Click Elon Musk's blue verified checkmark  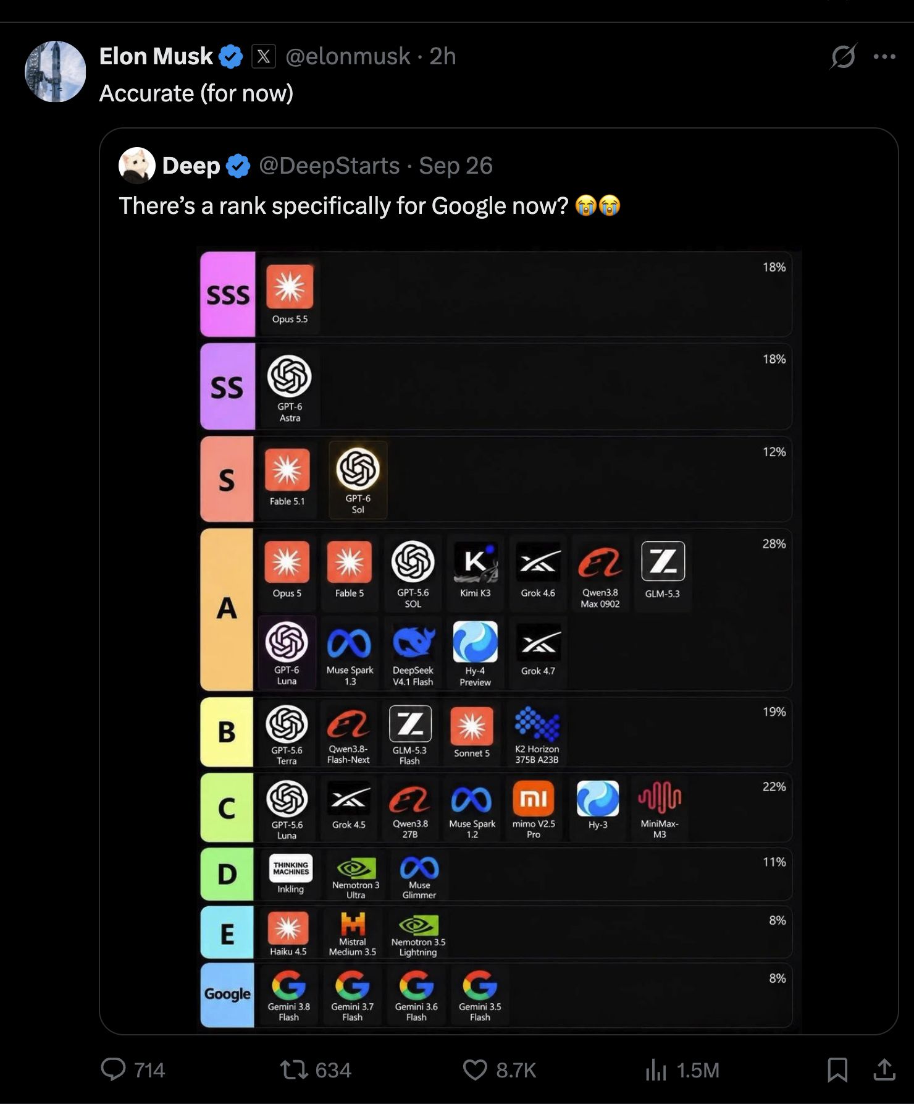click(x=231, y=57)
